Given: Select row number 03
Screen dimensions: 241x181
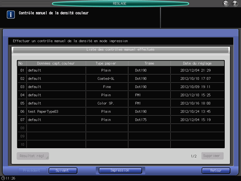Looking at the screenshot, I should [121, 87].
